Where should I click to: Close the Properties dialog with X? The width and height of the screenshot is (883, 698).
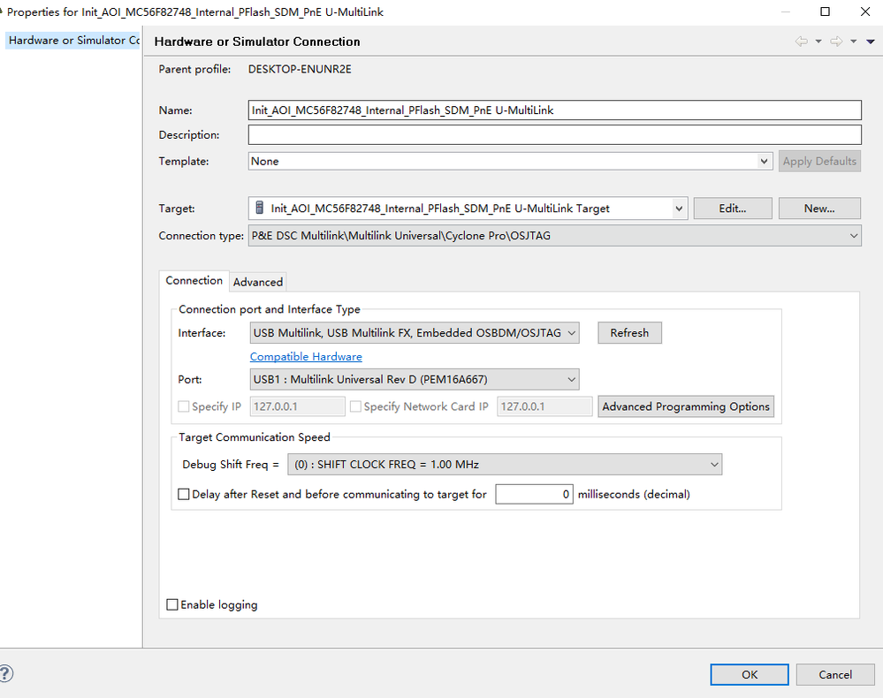(864, 11)
